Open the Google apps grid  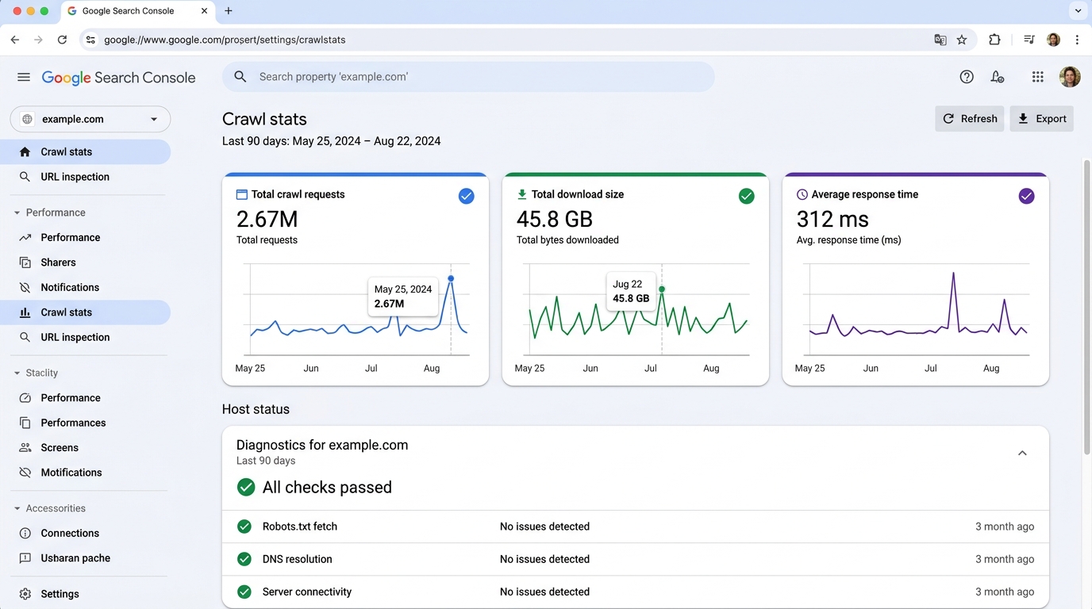(1037, 77)
